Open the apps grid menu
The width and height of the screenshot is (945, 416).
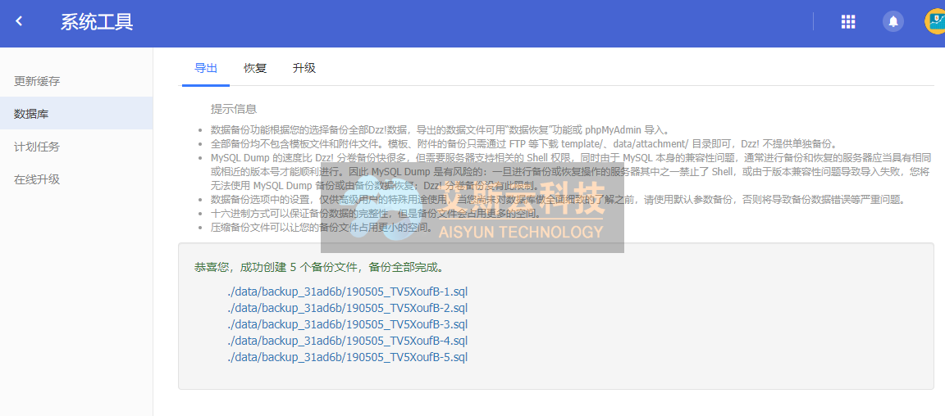(x=848, y=22)
